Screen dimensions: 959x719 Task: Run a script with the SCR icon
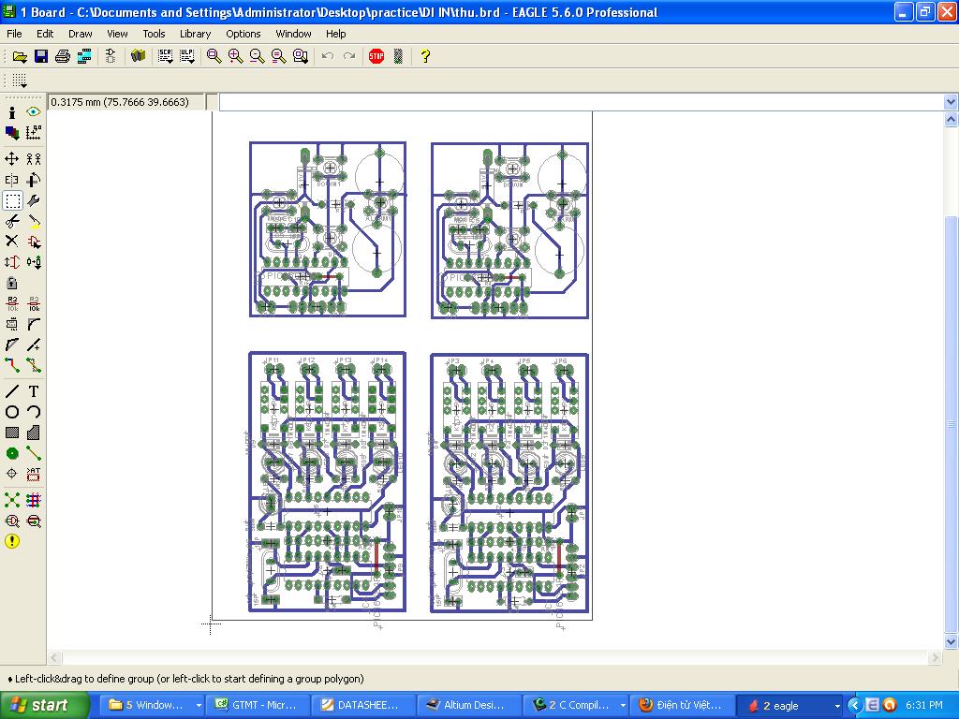tap(165, 57)
